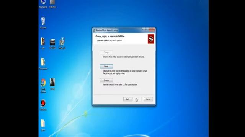
Task: Select the brown icon below Recycle Bin
Action: [43, 43]
